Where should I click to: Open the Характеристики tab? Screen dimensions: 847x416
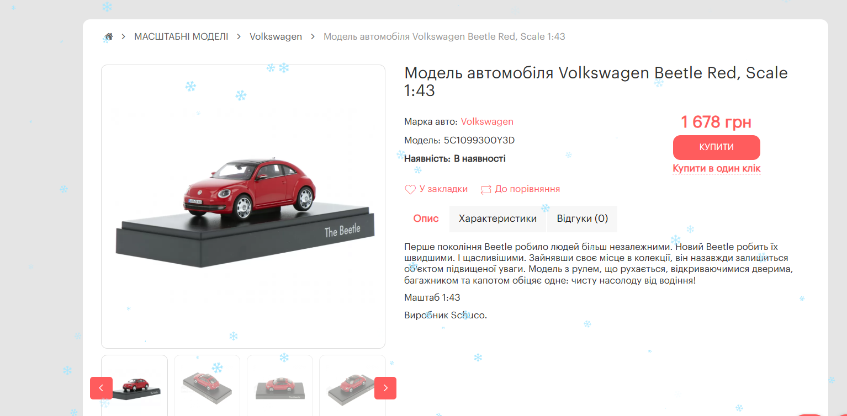497,218
